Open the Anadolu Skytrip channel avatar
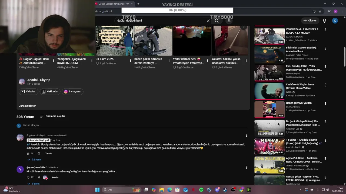 (22, 82)
